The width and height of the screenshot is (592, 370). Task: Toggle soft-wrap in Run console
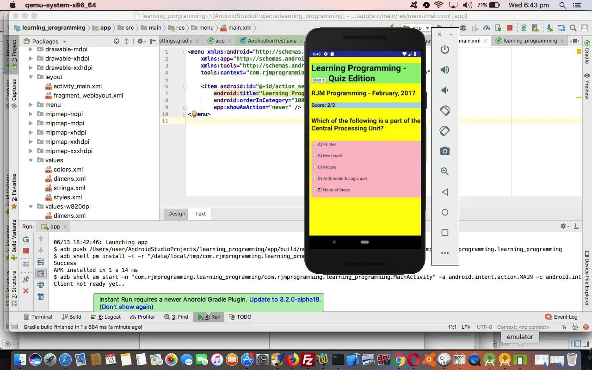point(41,262)
